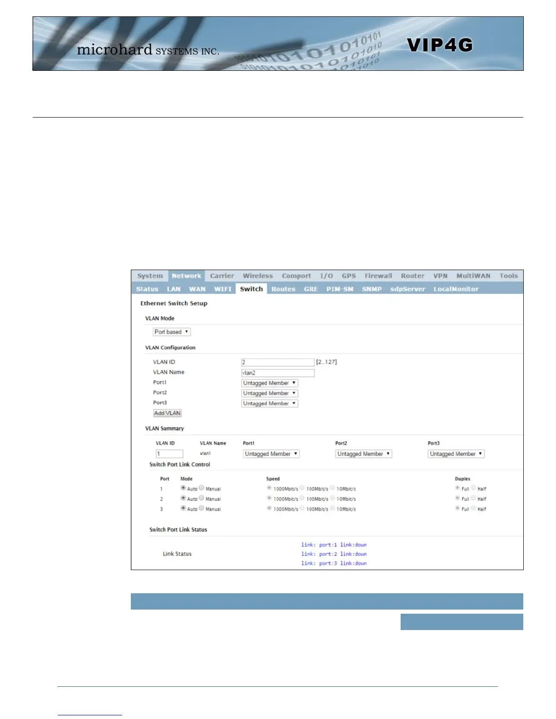Click the 'link: port:1 link:down' status text

[x=334, y=545]
